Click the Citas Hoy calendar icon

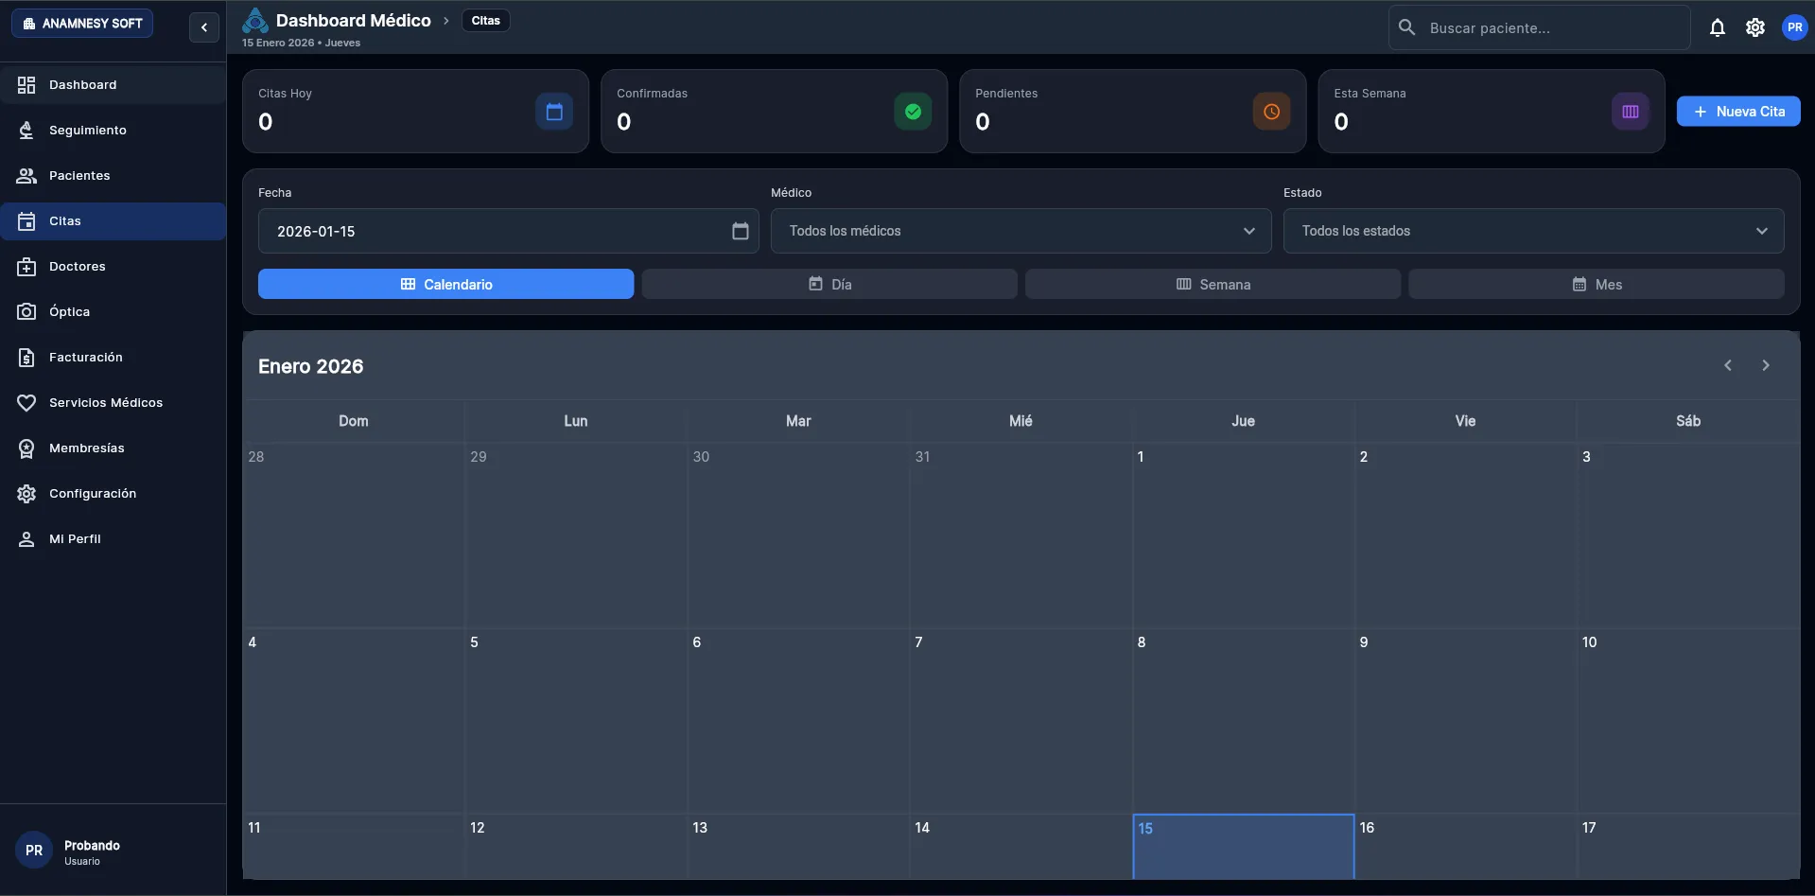(x=554, y=112)
